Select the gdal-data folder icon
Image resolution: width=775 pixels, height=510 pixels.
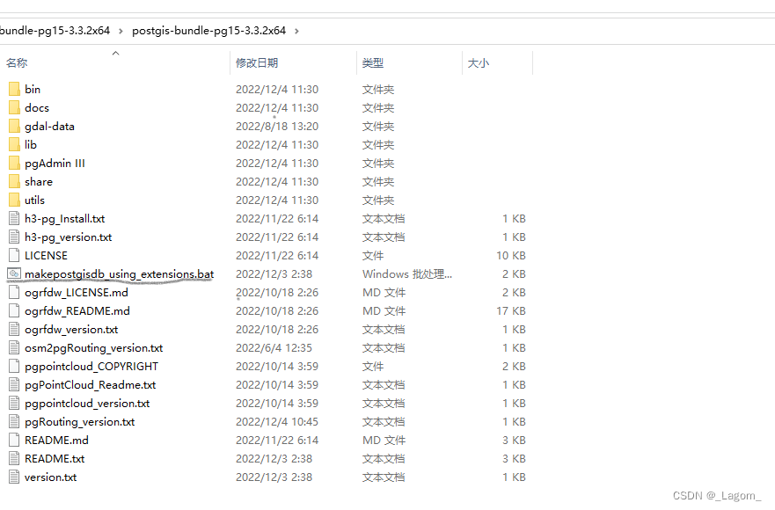16,126
